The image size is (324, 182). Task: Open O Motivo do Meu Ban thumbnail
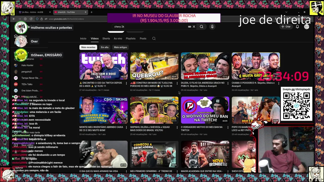pos(205,110)
